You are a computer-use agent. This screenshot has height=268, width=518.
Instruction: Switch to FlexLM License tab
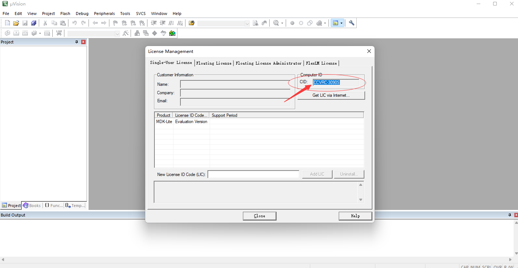[321, 63]
